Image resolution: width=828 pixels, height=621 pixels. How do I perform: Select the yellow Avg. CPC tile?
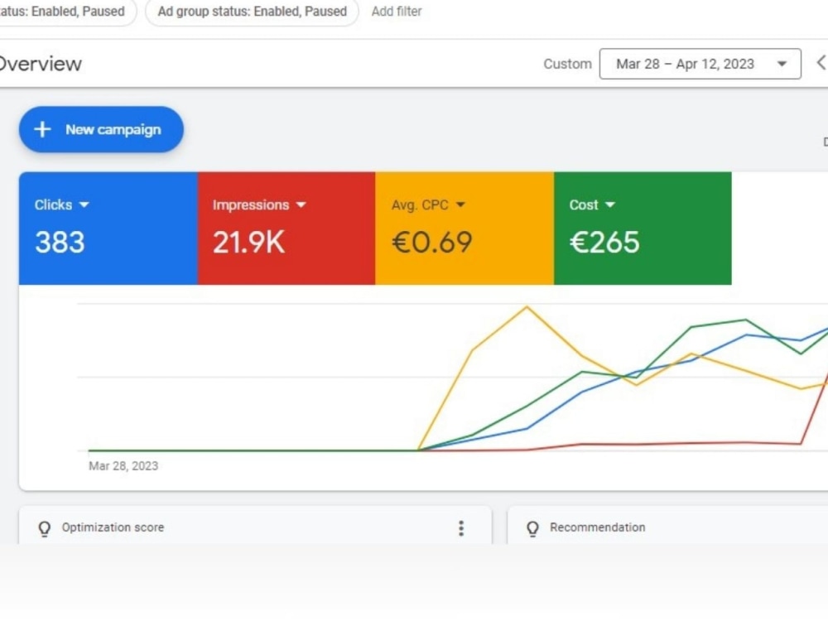pyautogui.click(x=465, y=229)
